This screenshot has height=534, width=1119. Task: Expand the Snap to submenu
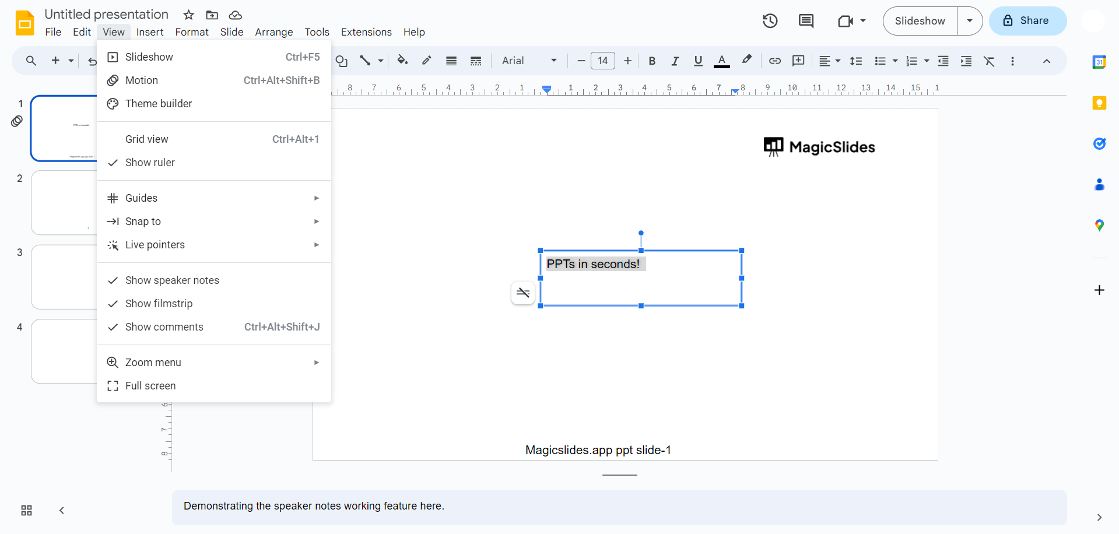coord(214,222)
